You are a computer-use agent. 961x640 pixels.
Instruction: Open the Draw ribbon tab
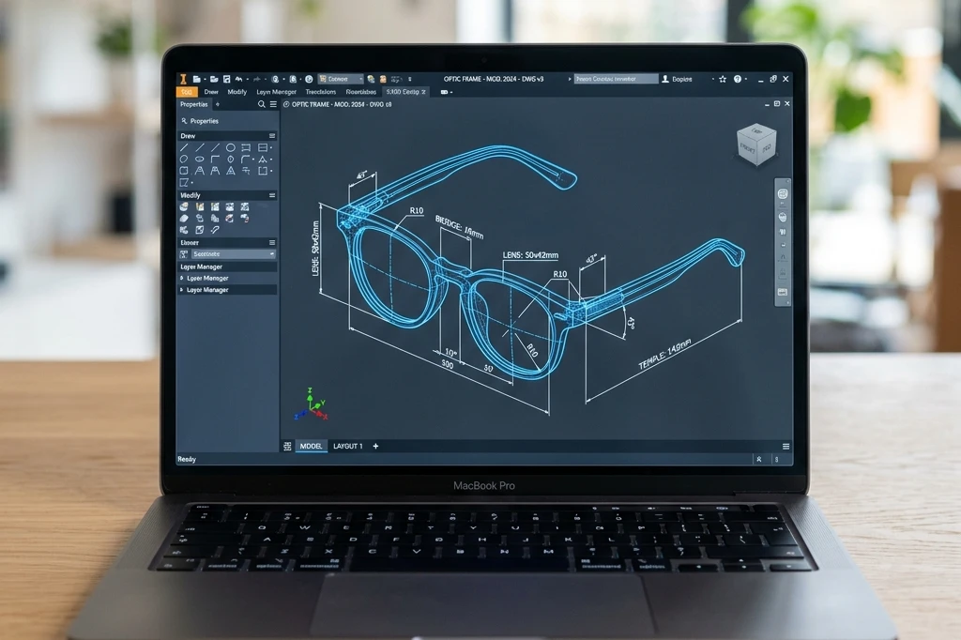211,92
